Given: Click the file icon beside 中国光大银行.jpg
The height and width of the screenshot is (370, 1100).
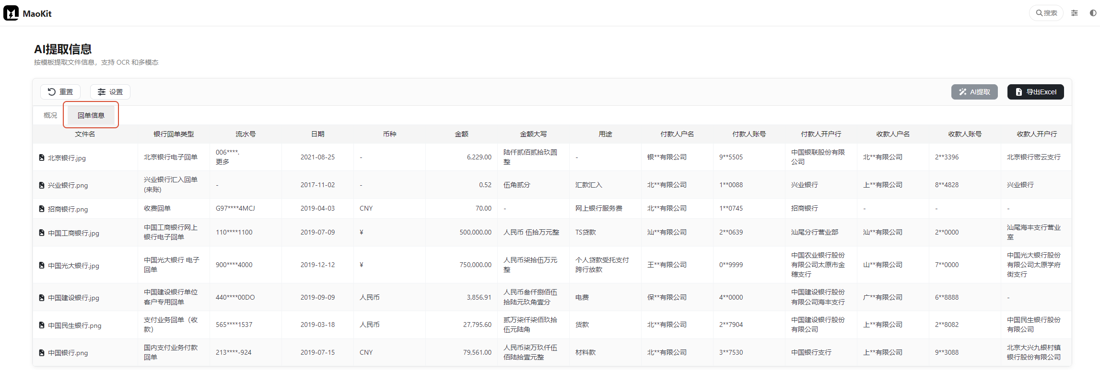Looking at the screenshot, I should pyautogui.click(x=42, y=266).
